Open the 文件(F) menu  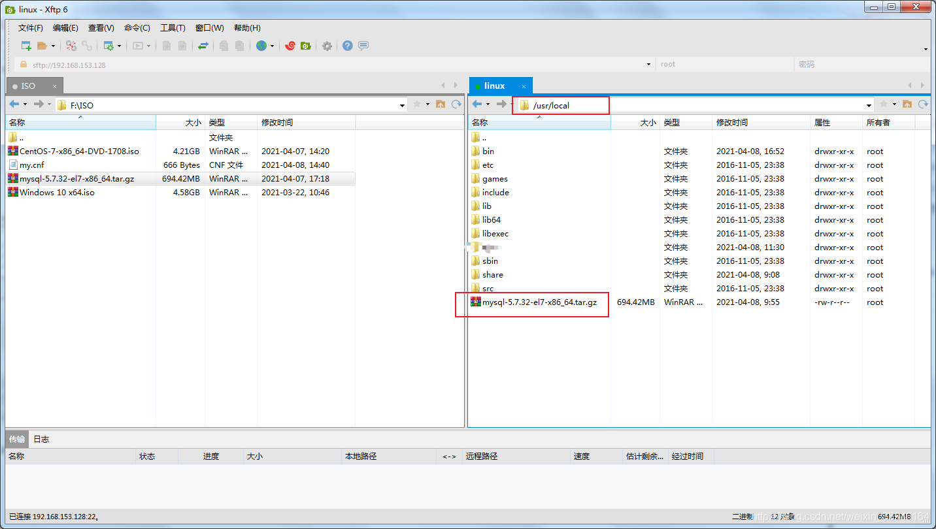(31, 28)
